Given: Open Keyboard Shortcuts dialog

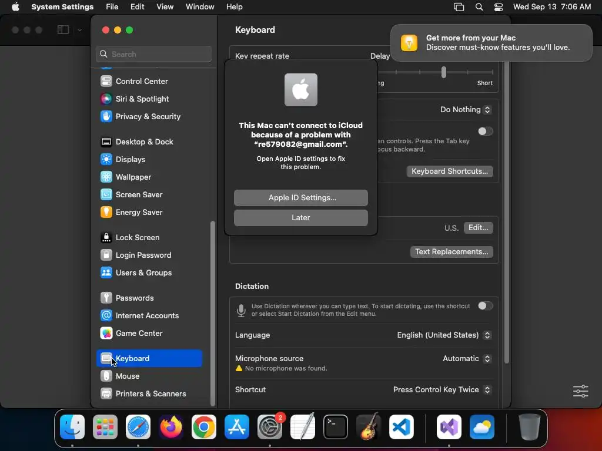Looking at the screenshot, I should tap(450, 171).
